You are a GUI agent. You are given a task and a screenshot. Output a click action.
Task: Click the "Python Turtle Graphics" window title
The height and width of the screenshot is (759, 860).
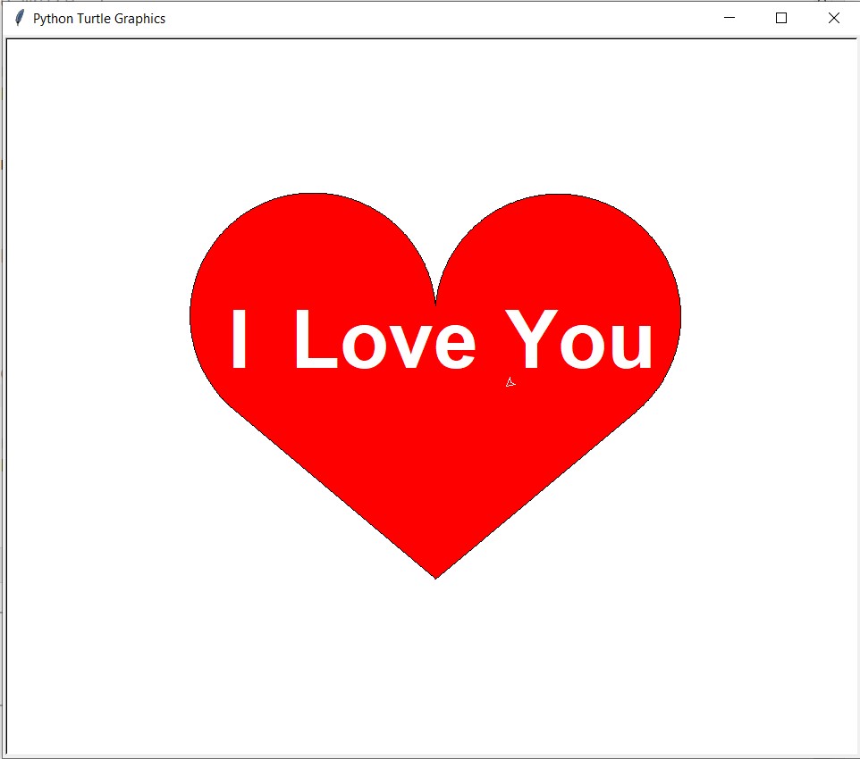point(98,19)
